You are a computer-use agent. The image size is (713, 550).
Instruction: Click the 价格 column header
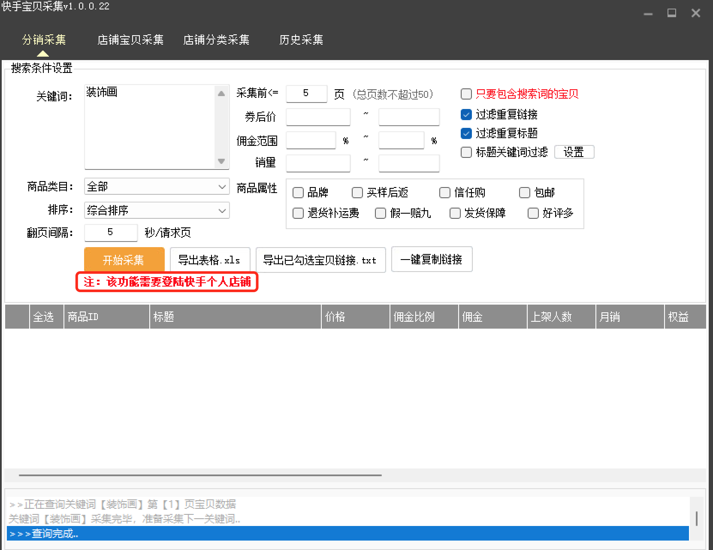coord(355,317)
